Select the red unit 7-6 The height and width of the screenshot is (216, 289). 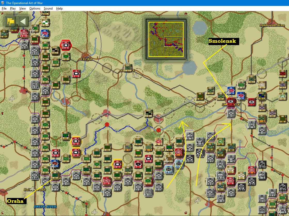[138, 164]
